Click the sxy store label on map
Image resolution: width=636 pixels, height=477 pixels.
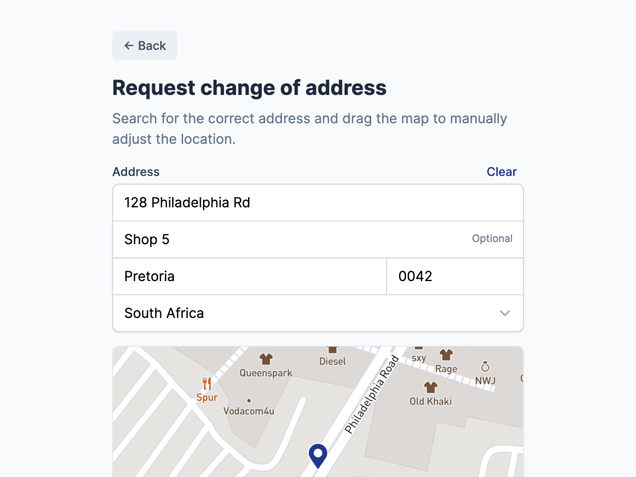[419, 358]
